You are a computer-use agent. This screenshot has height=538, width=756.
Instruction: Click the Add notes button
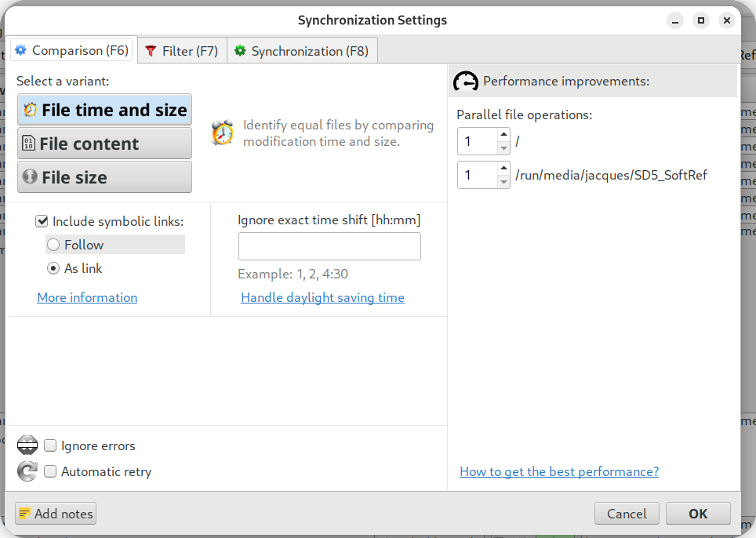56,514
